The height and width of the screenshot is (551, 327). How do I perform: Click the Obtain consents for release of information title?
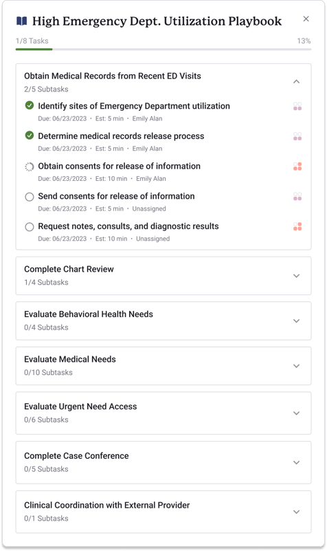pos(120,166)
